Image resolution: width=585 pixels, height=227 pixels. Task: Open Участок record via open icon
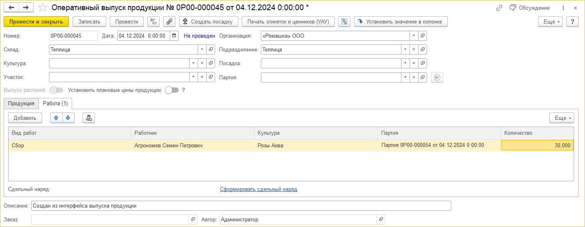211,77
